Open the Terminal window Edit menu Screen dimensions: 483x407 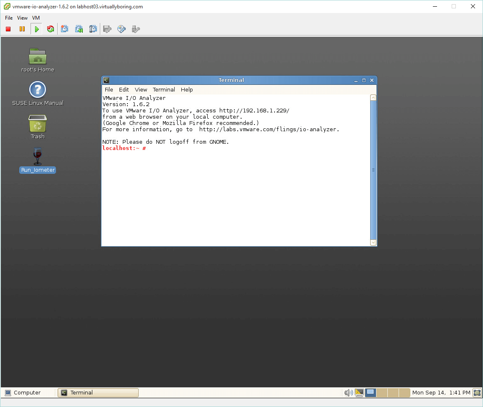coord(124,90)
